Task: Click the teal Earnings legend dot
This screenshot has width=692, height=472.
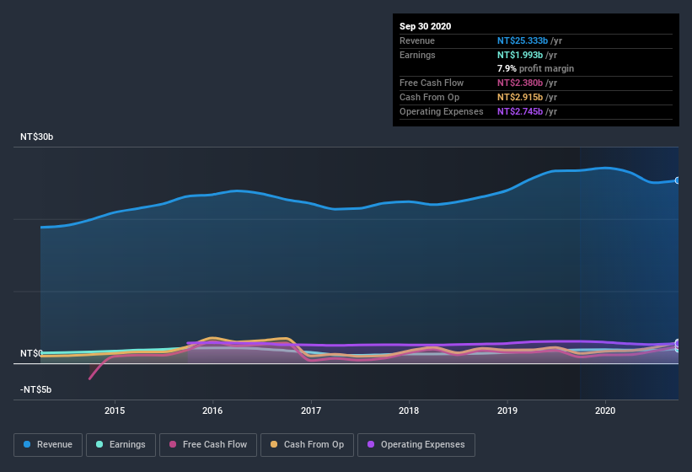Action: pos(99,444)
